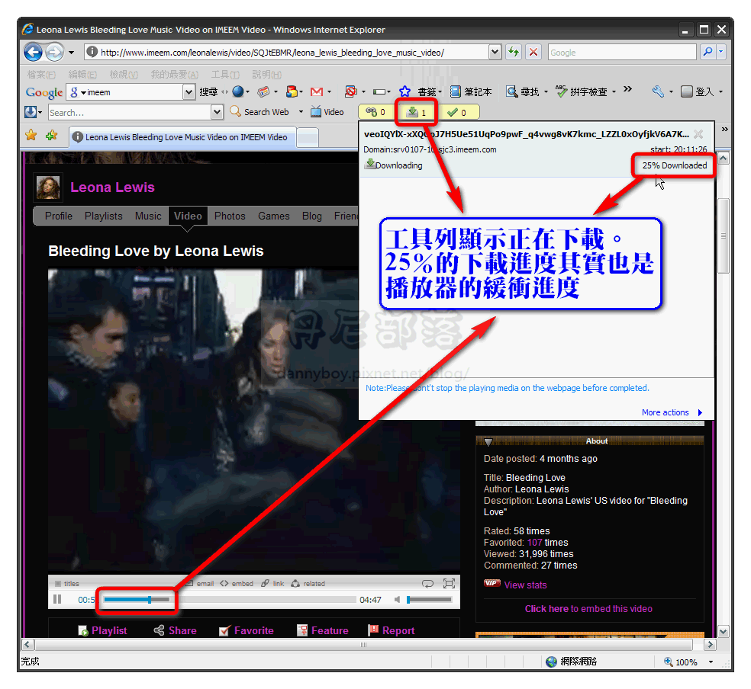Click the 尋找 find icon
This screenshot has width=751, height=689.
tap(512, 91)
